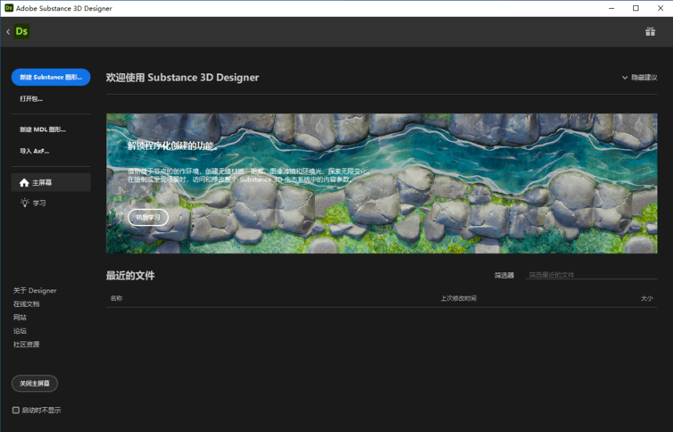This screenshot has height=432, width=673.
Task: Switch to the 主屏幕 home tab
Action: 51,182
